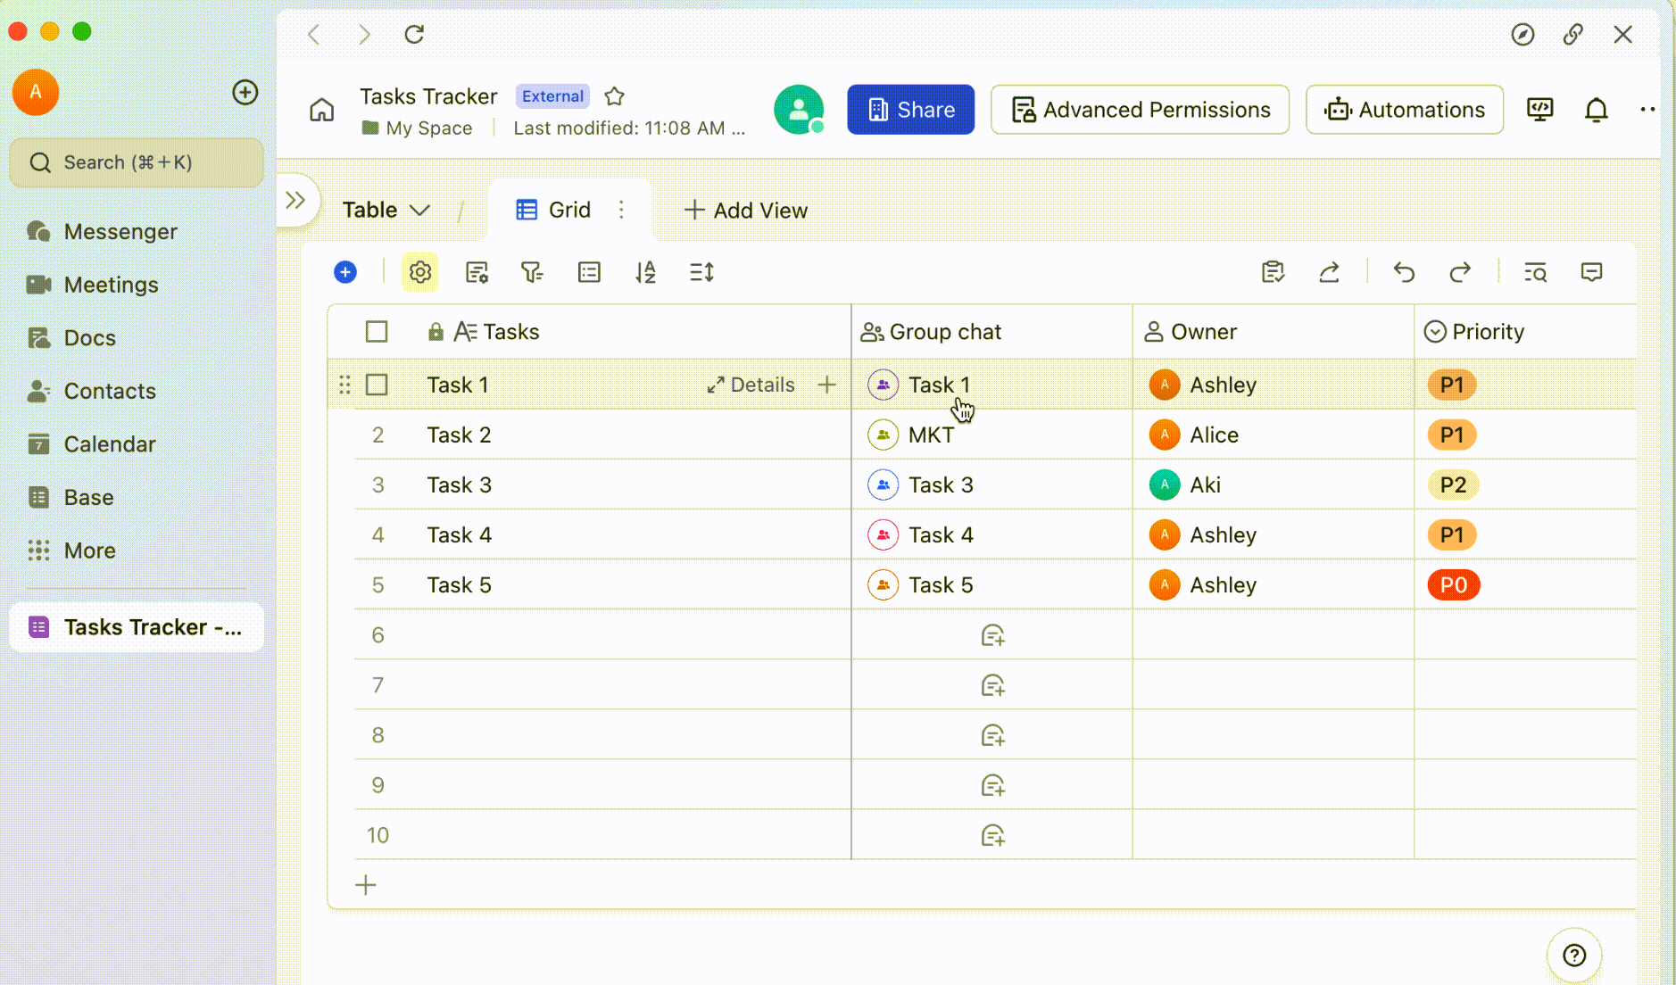Check the checkbox on Task 1 row
This screenshot has width=1676, height=985.
(377, 385)
